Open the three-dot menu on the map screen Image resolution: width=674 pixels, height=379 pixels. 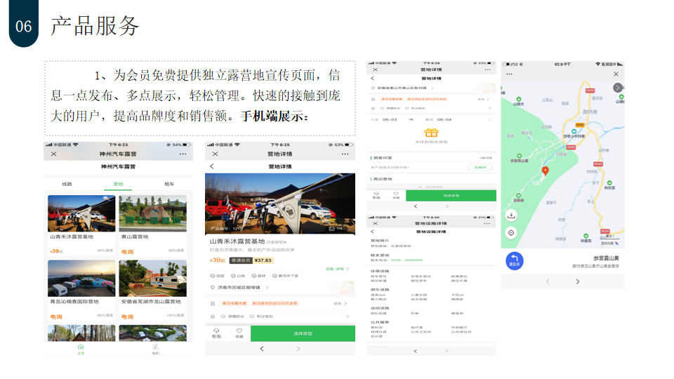click(x=510, y=74)
